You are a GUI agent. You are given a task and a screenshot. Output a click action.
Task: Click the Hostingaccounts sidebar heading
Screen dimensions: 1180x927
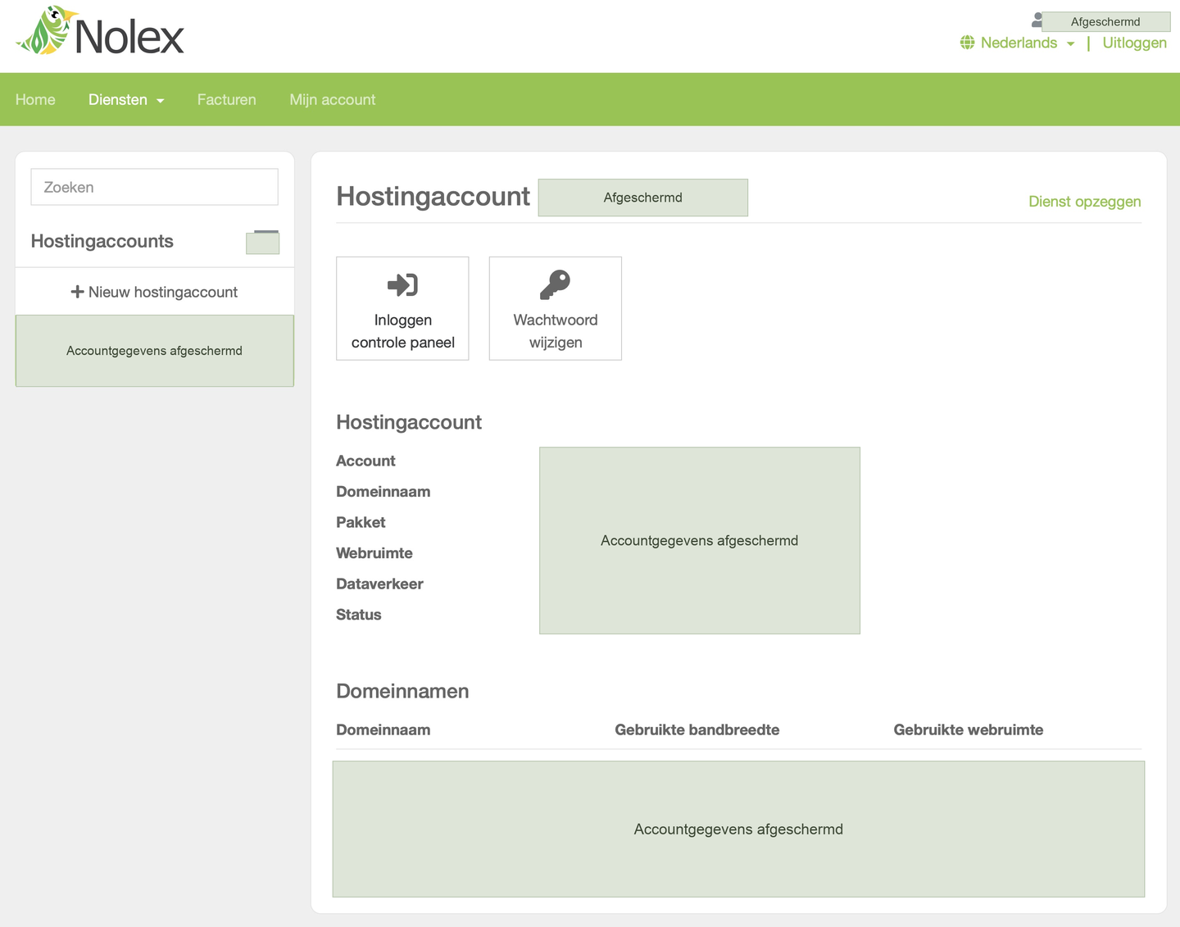click(x=102, y=241)
